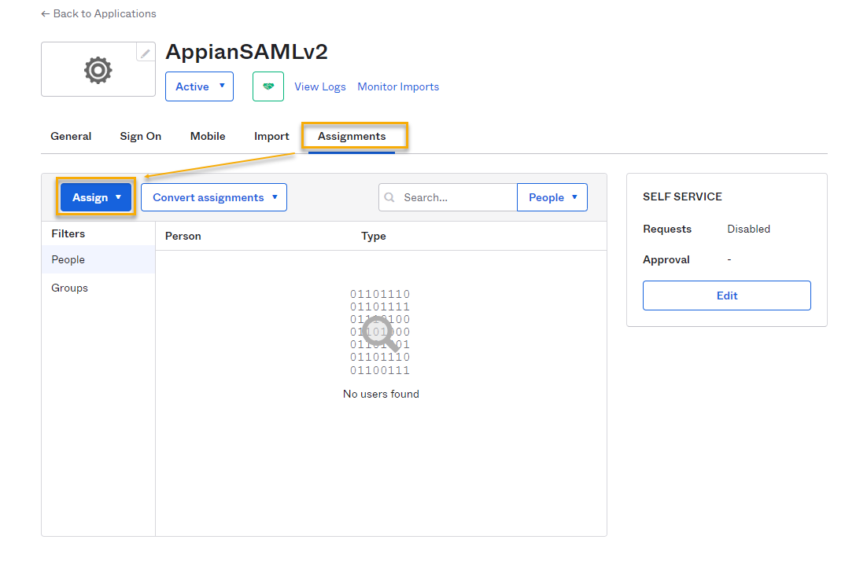Edit the app logo with pencil icon
Screen dimensions: 845x569
click(146, 53)
